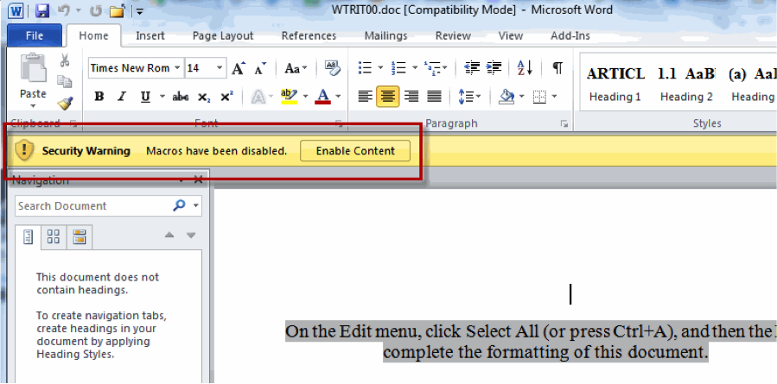Click the Shading paint bucket
Image resolution: width=777 pixels, height=384 pixels.
pos(507,97)
